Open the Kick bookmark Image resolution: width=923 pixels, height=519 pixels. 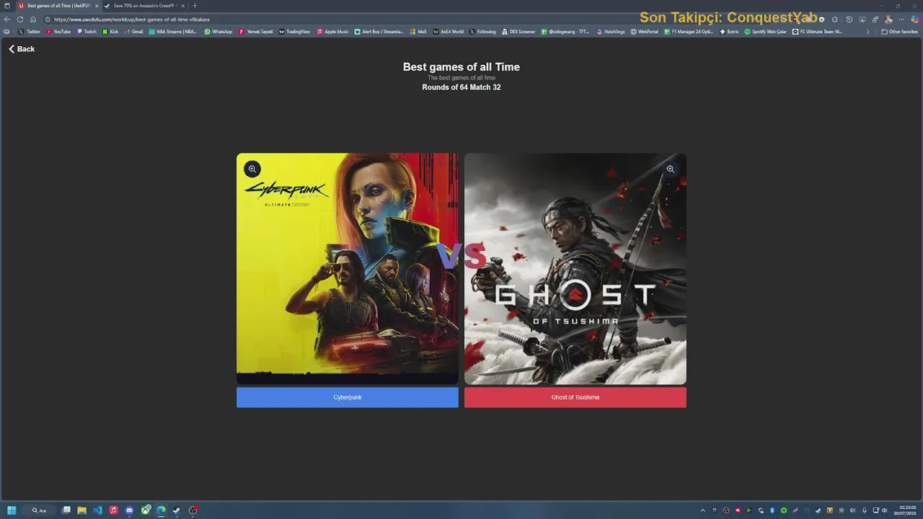click(110, 32)
